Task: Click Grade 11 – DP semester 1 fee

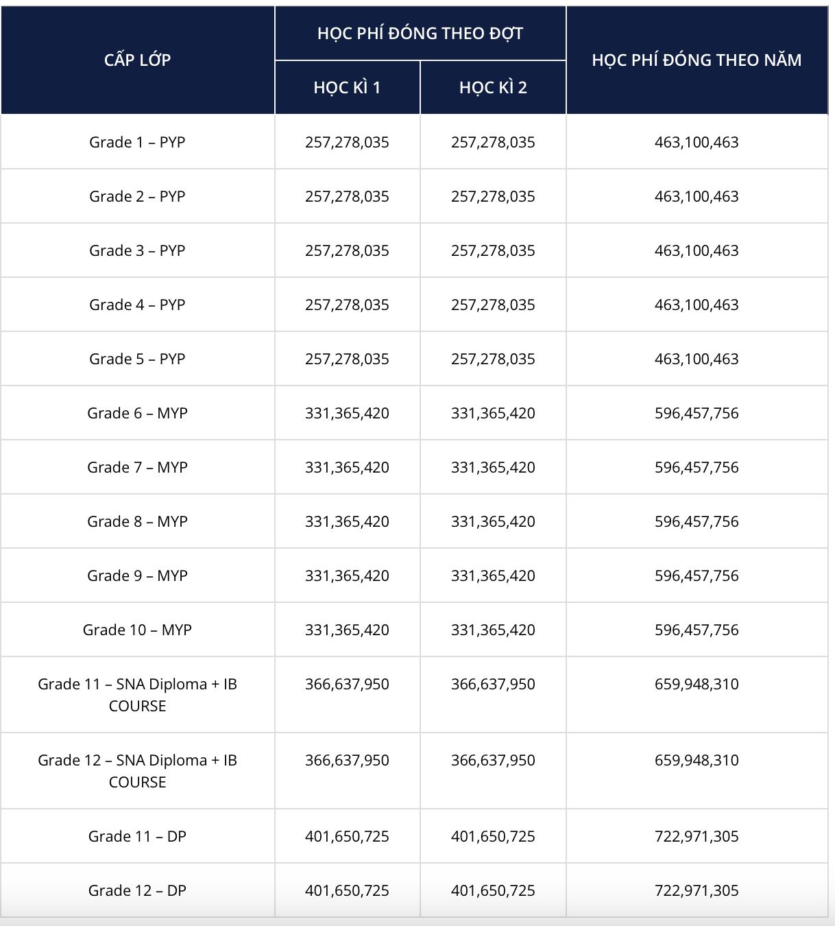Action: (x=347, y=836)
